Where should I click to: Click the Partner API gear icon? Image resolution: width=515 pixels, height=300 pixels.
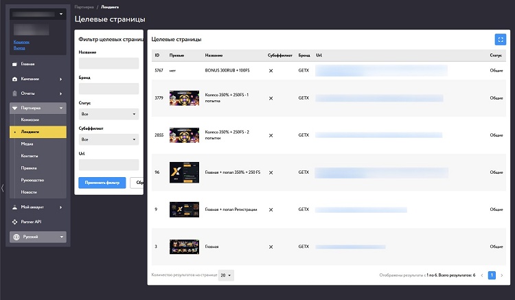14,222
